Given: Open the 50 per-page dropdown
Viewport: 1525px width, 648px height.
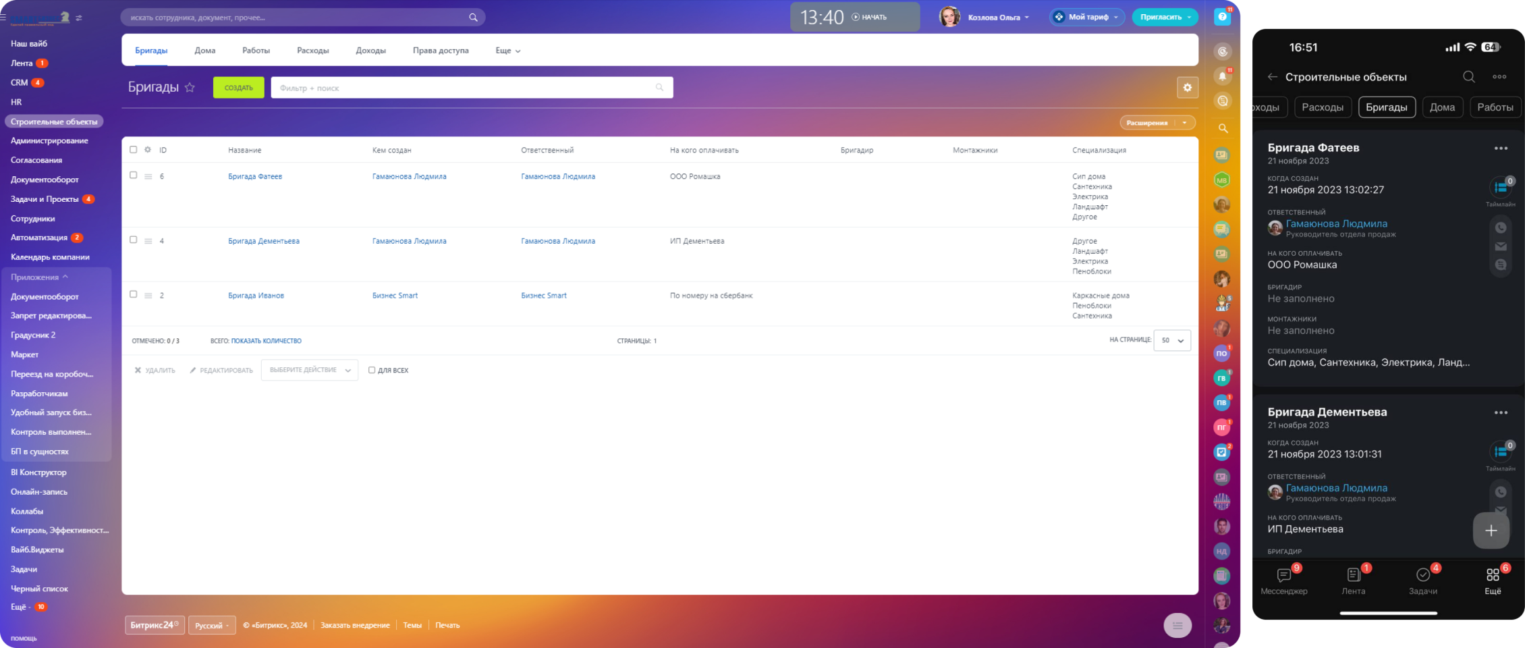Looking at the screenshot, I should click(x=1172, y=340).
